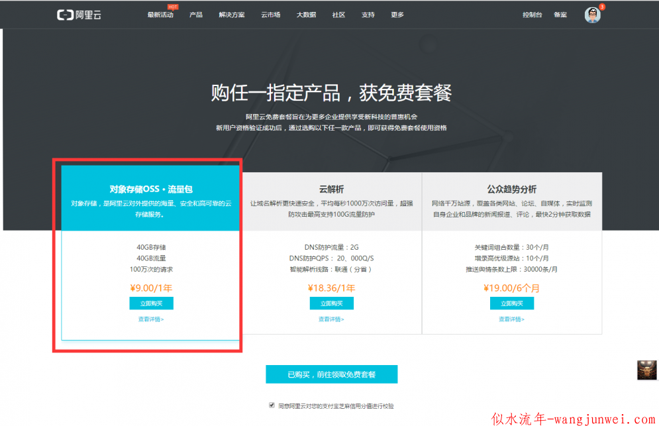Viewport: 659px width, 426px height.
Task: Open the floating thumbnail at right edge
Action: (x=646, y=370)
